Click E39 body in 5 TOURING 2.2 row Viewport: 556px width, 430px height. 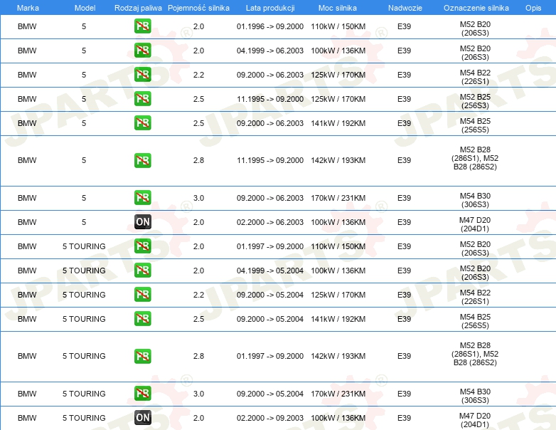click(405, 294)
